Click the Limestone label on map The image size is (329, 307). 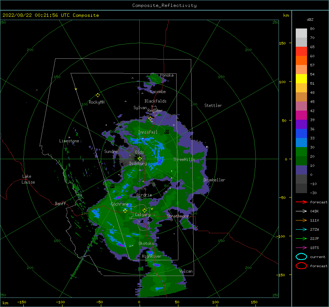click(69, 141)
